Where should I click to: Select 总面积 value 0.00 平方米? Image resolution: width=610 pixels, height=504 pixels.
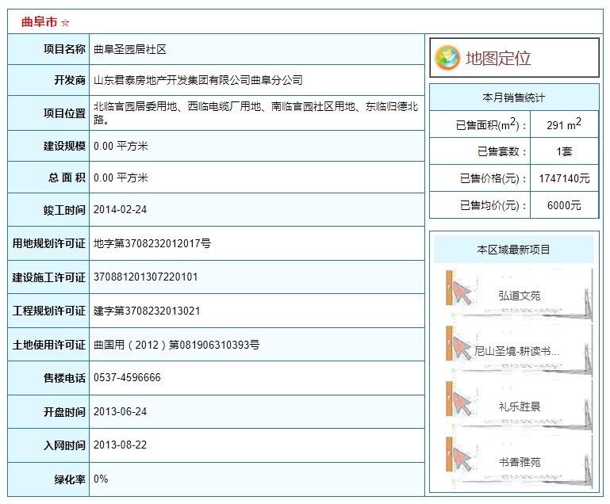[121, 178]
